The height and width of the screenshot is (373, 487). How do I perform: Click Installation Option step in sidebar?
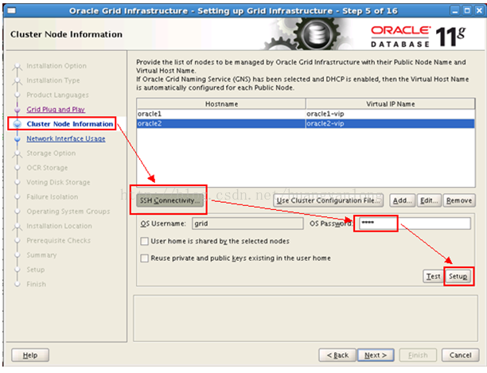(56, 66)
